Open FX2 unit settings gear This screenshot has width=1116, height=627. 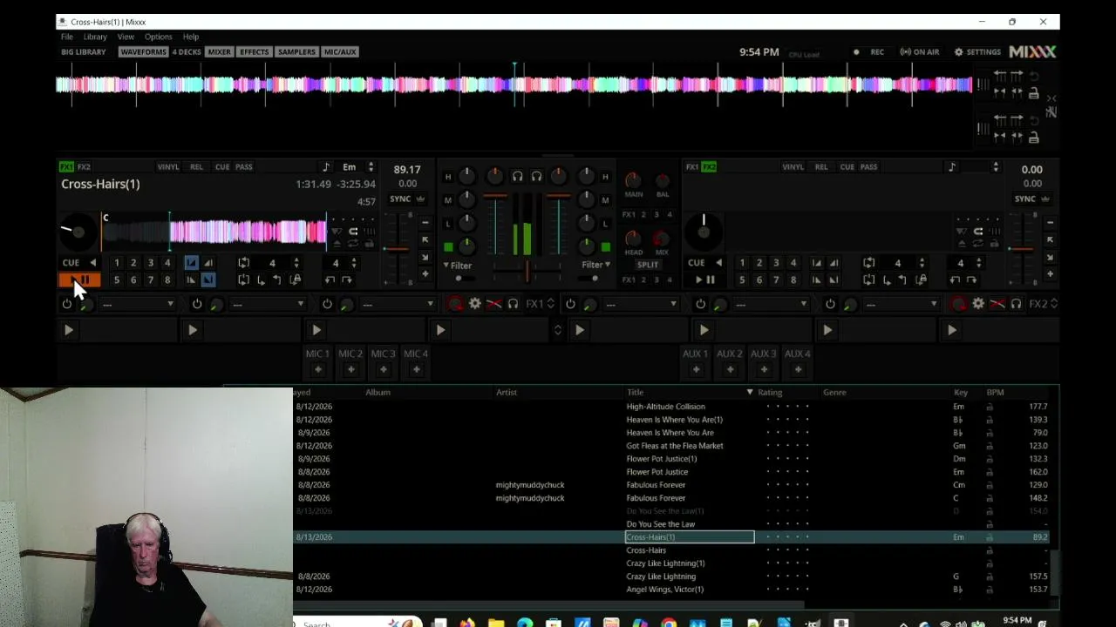(978, 304)
